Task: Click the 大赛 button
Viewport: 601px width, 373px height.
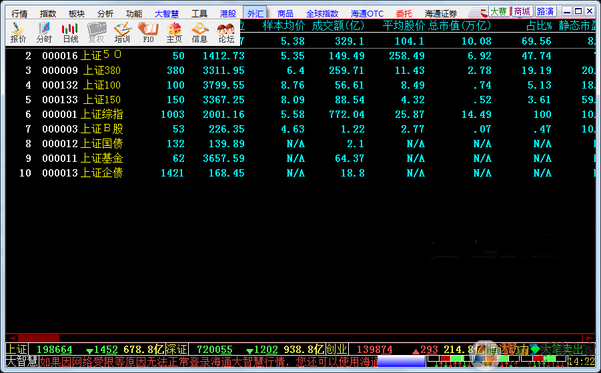Action: pyautogui.click(x=499, y=11)
